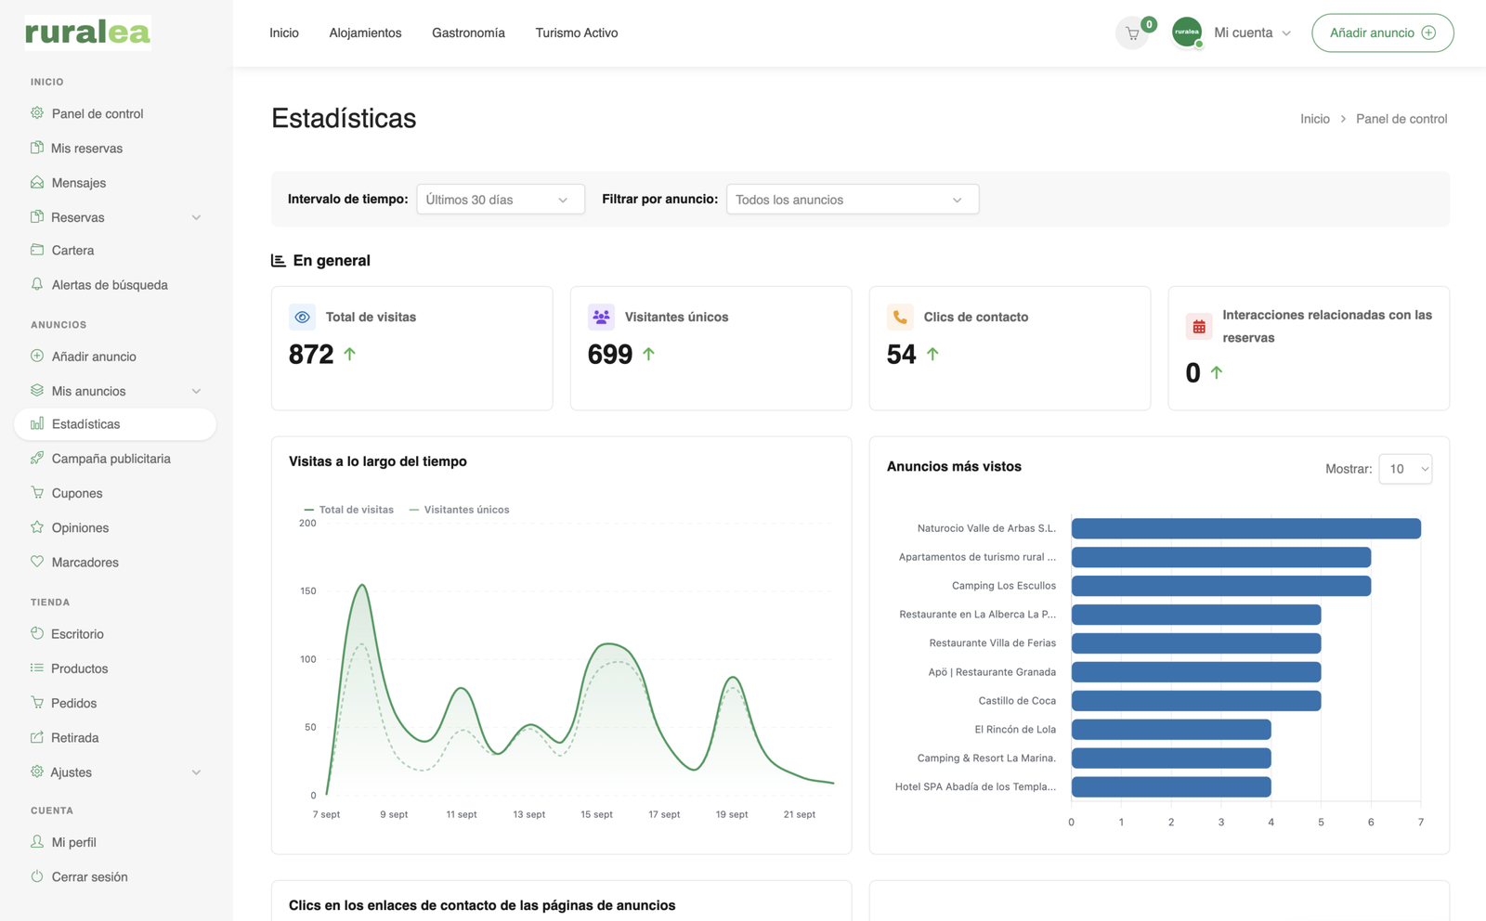Click the Castillo de Coca bar
Image resolution: width=1486 pixels, height=921 pixels.
pyautogui.click(x=1196, y=701)
